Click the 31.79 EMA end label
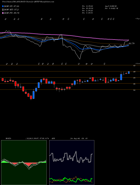140x185 pixels. 132,43
